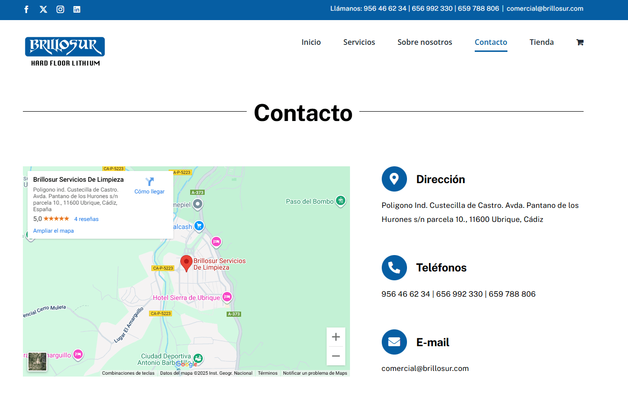Click the Brillosur logo
Screen dimensions: 628x420
(x=65, y=51)
